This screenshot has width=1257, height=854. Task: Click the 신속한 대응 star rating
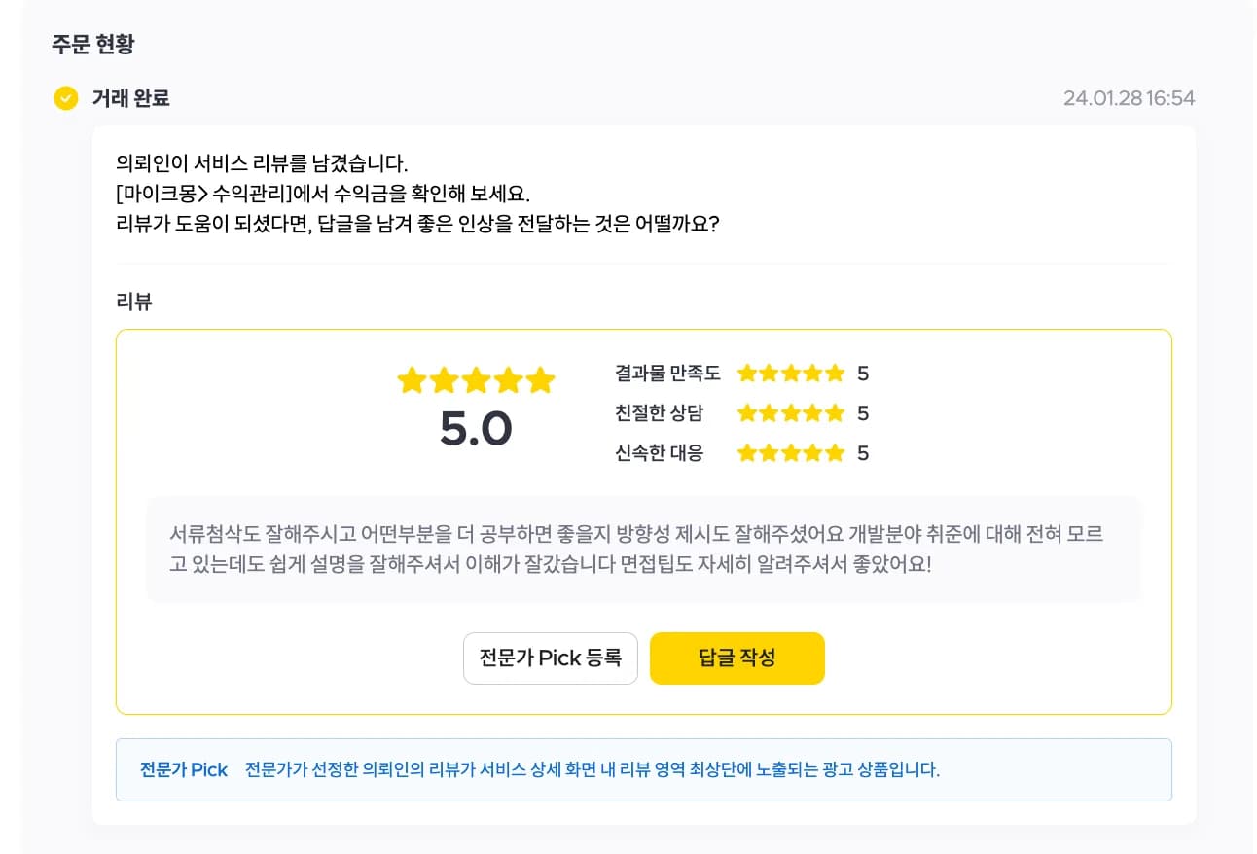791,453
